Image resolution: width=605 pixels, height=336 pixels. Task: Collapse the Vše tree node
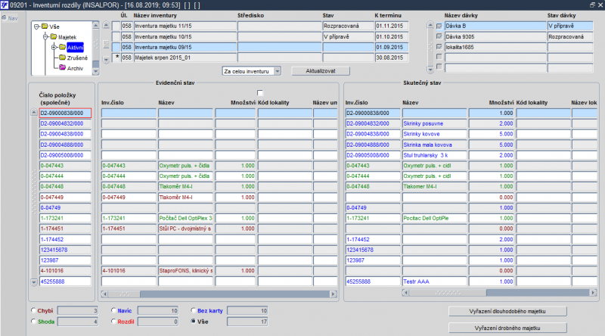click(x=36, y=26)
